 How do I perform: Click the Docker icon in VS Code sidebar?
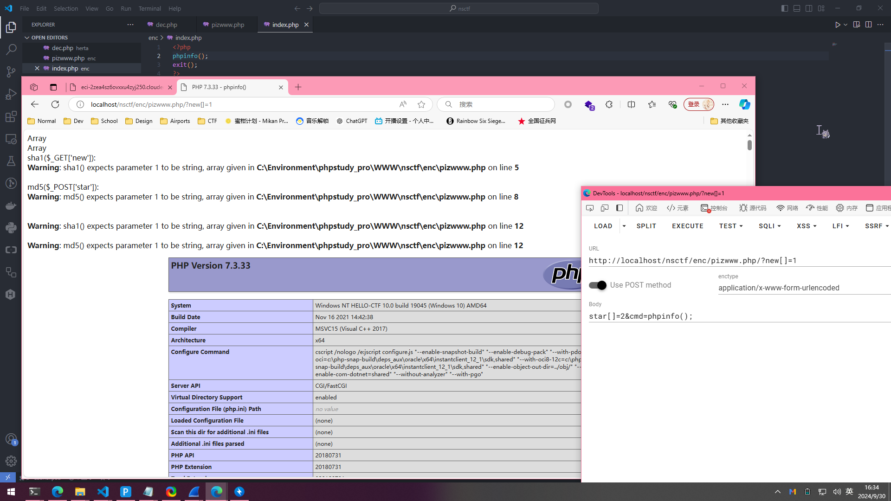coord(11,206)
